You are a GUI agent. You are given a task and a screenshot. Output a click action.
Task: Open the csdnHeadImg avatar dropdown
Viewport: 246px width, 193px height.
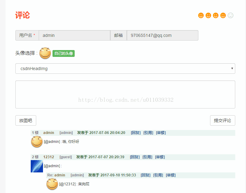pyautogui.click(x=125, y=69)
